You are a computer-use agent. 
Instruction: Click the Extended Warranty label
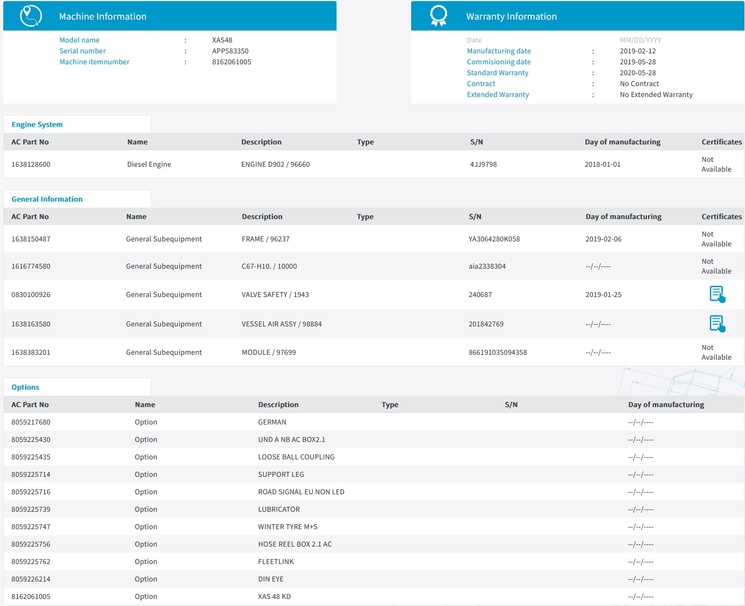click(498, 94)
